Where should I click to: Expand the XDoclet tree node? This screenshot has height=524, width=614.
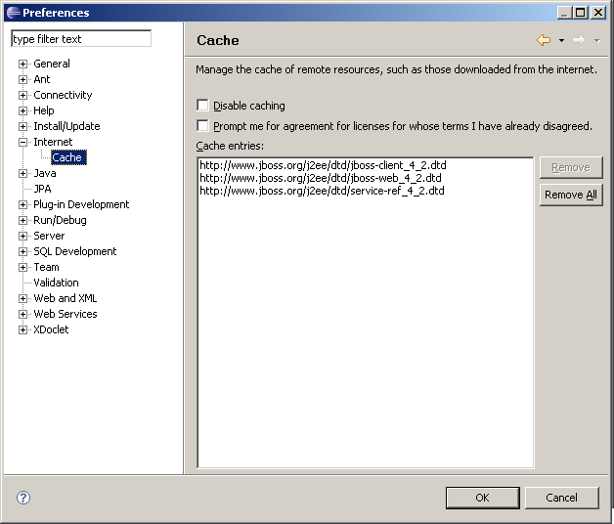22,330
